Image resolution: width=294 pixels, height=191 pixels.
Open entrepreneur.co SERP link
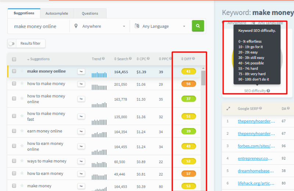coord(255,158)
